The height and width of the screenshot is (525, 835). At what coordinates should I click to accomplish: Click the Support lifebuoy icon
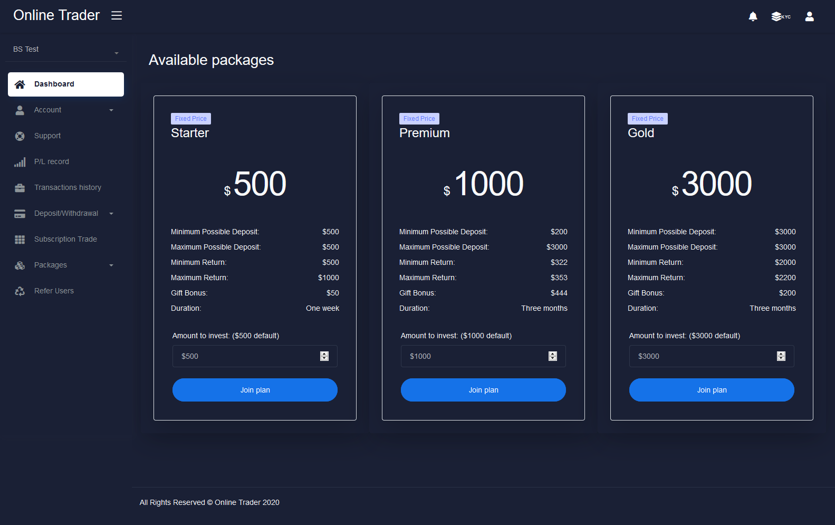pyautogui.click(x=20, y=136)
